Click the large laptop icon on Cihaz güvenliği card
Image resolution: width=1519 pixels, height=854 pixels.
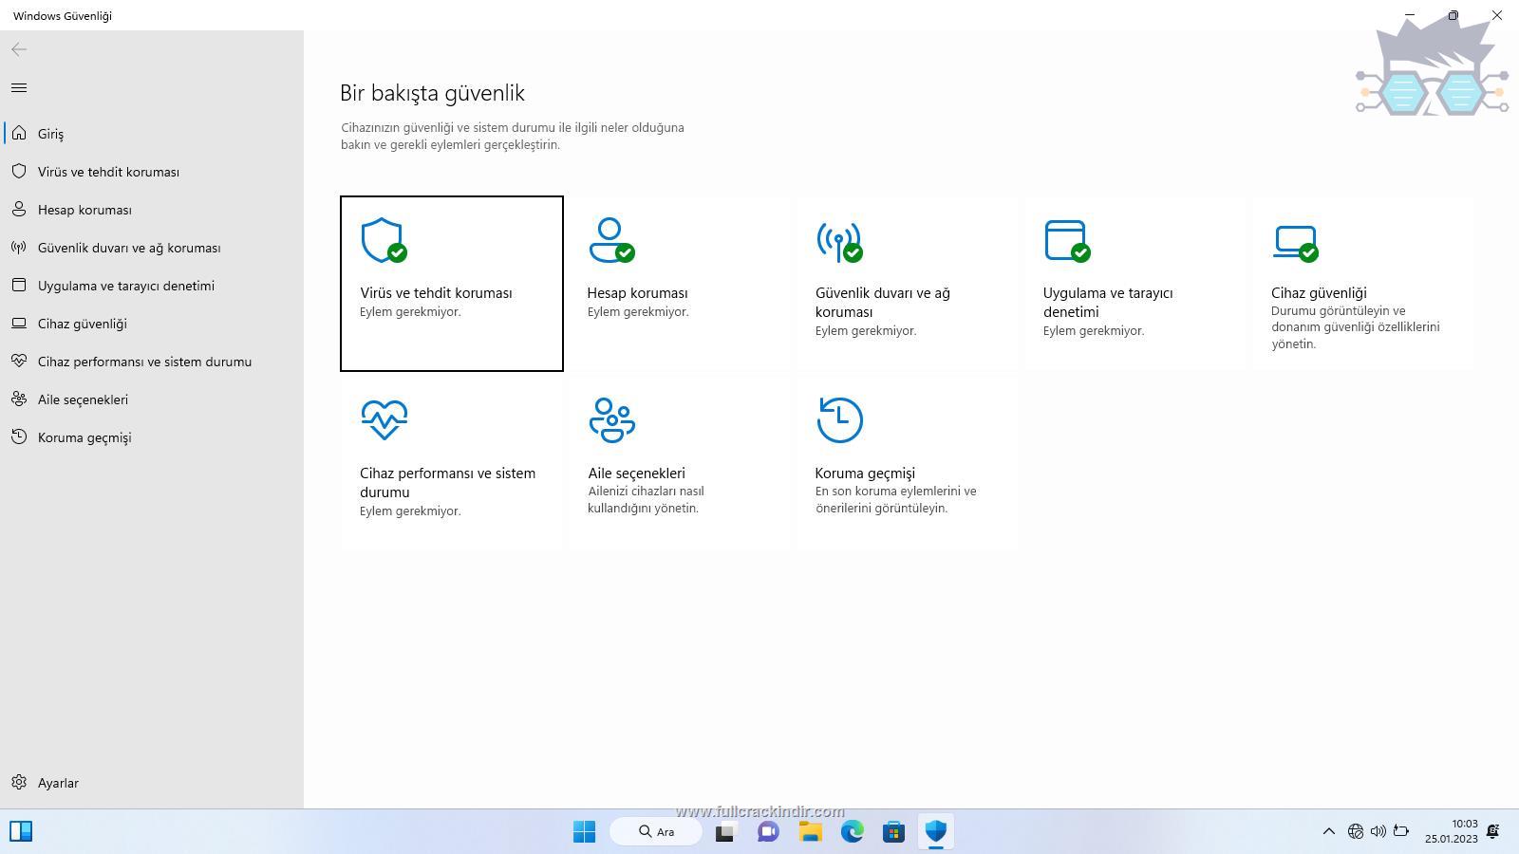coord(1295,243)
